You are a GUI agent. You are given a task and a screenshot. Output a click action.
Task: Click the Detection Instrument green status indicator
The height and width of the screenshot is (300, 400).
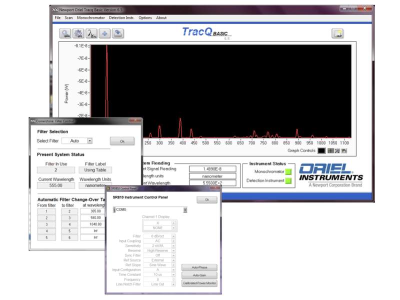pyautogui.click(x=288, y=180)
